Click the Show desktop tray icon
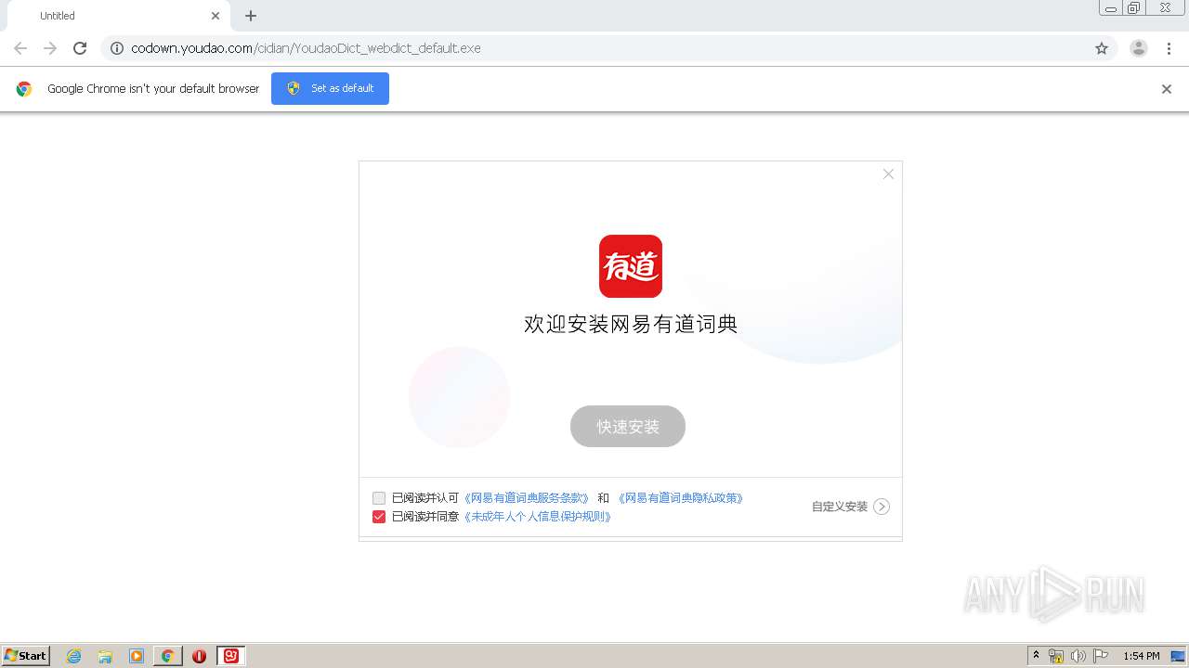This screenshot has width=1189, height=668. (1178, 656)
